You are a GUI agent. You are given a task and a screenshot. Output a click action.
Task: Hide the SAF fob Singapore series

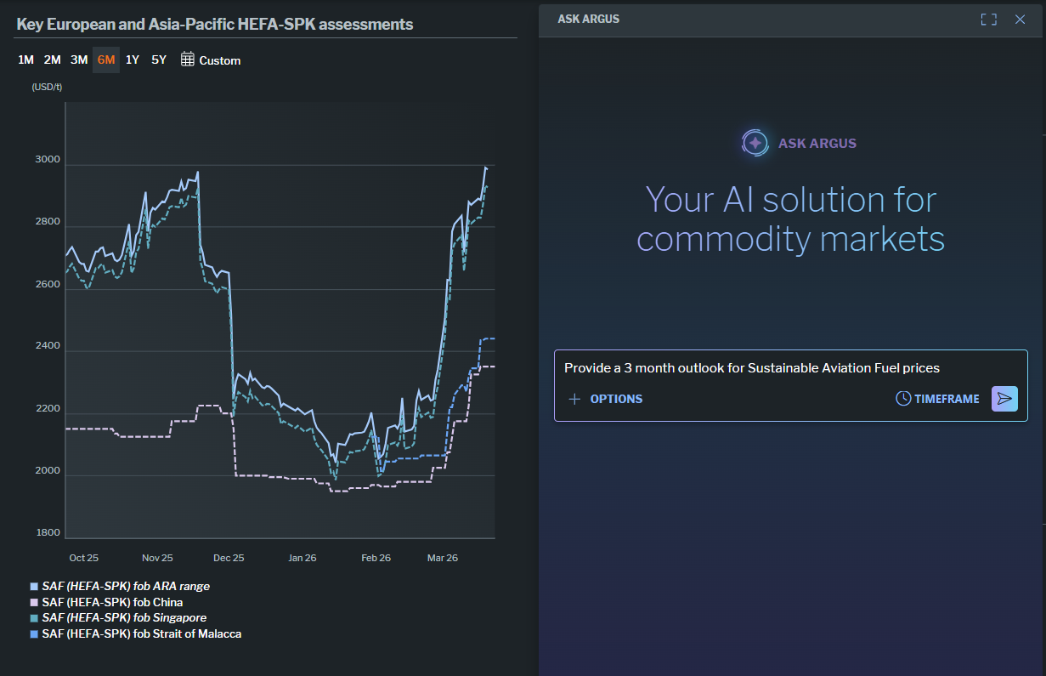click(124, 617)
